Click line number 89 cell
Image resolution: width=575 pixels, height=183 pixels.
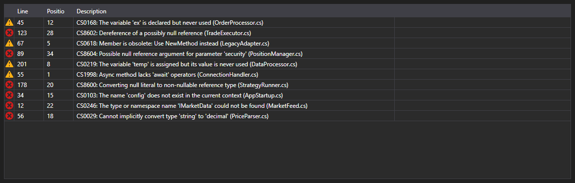pyautogui.click(x=29, y=53)
